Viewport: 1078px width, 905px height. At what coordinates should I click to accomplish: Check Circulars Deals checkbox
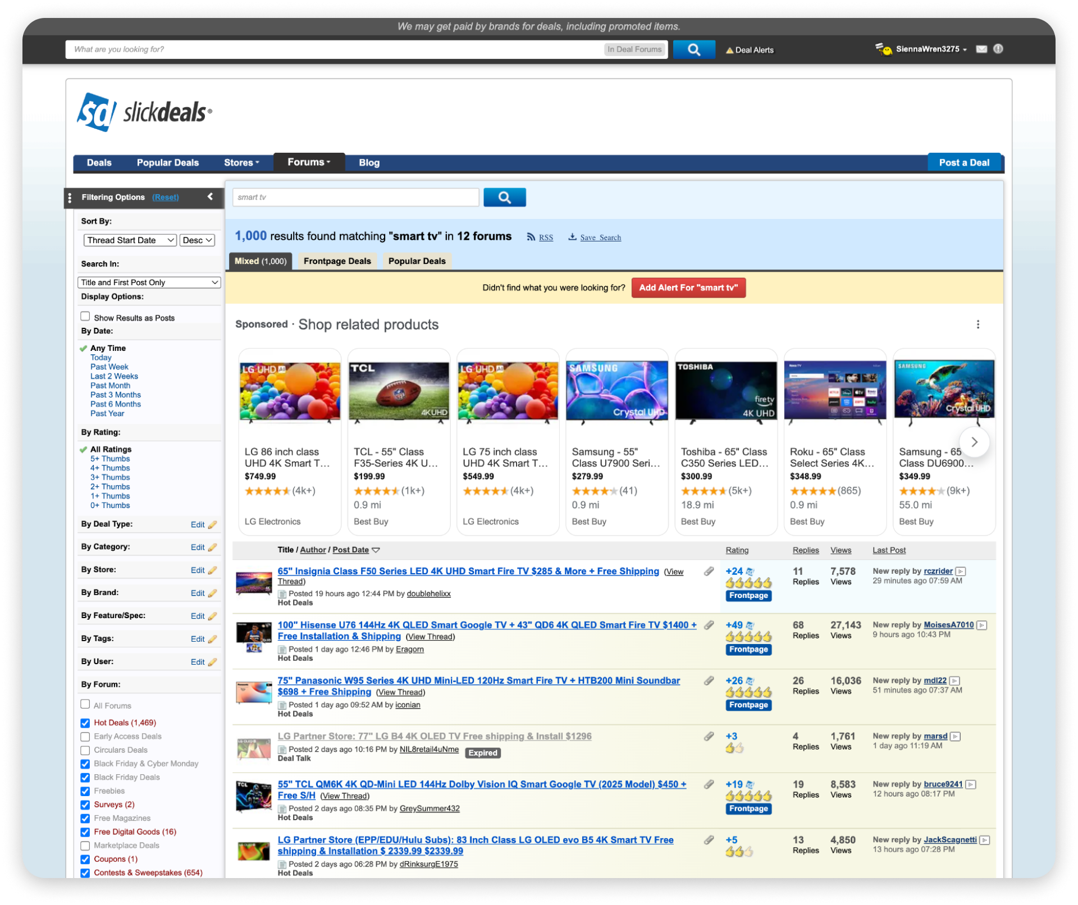(85, 750)
